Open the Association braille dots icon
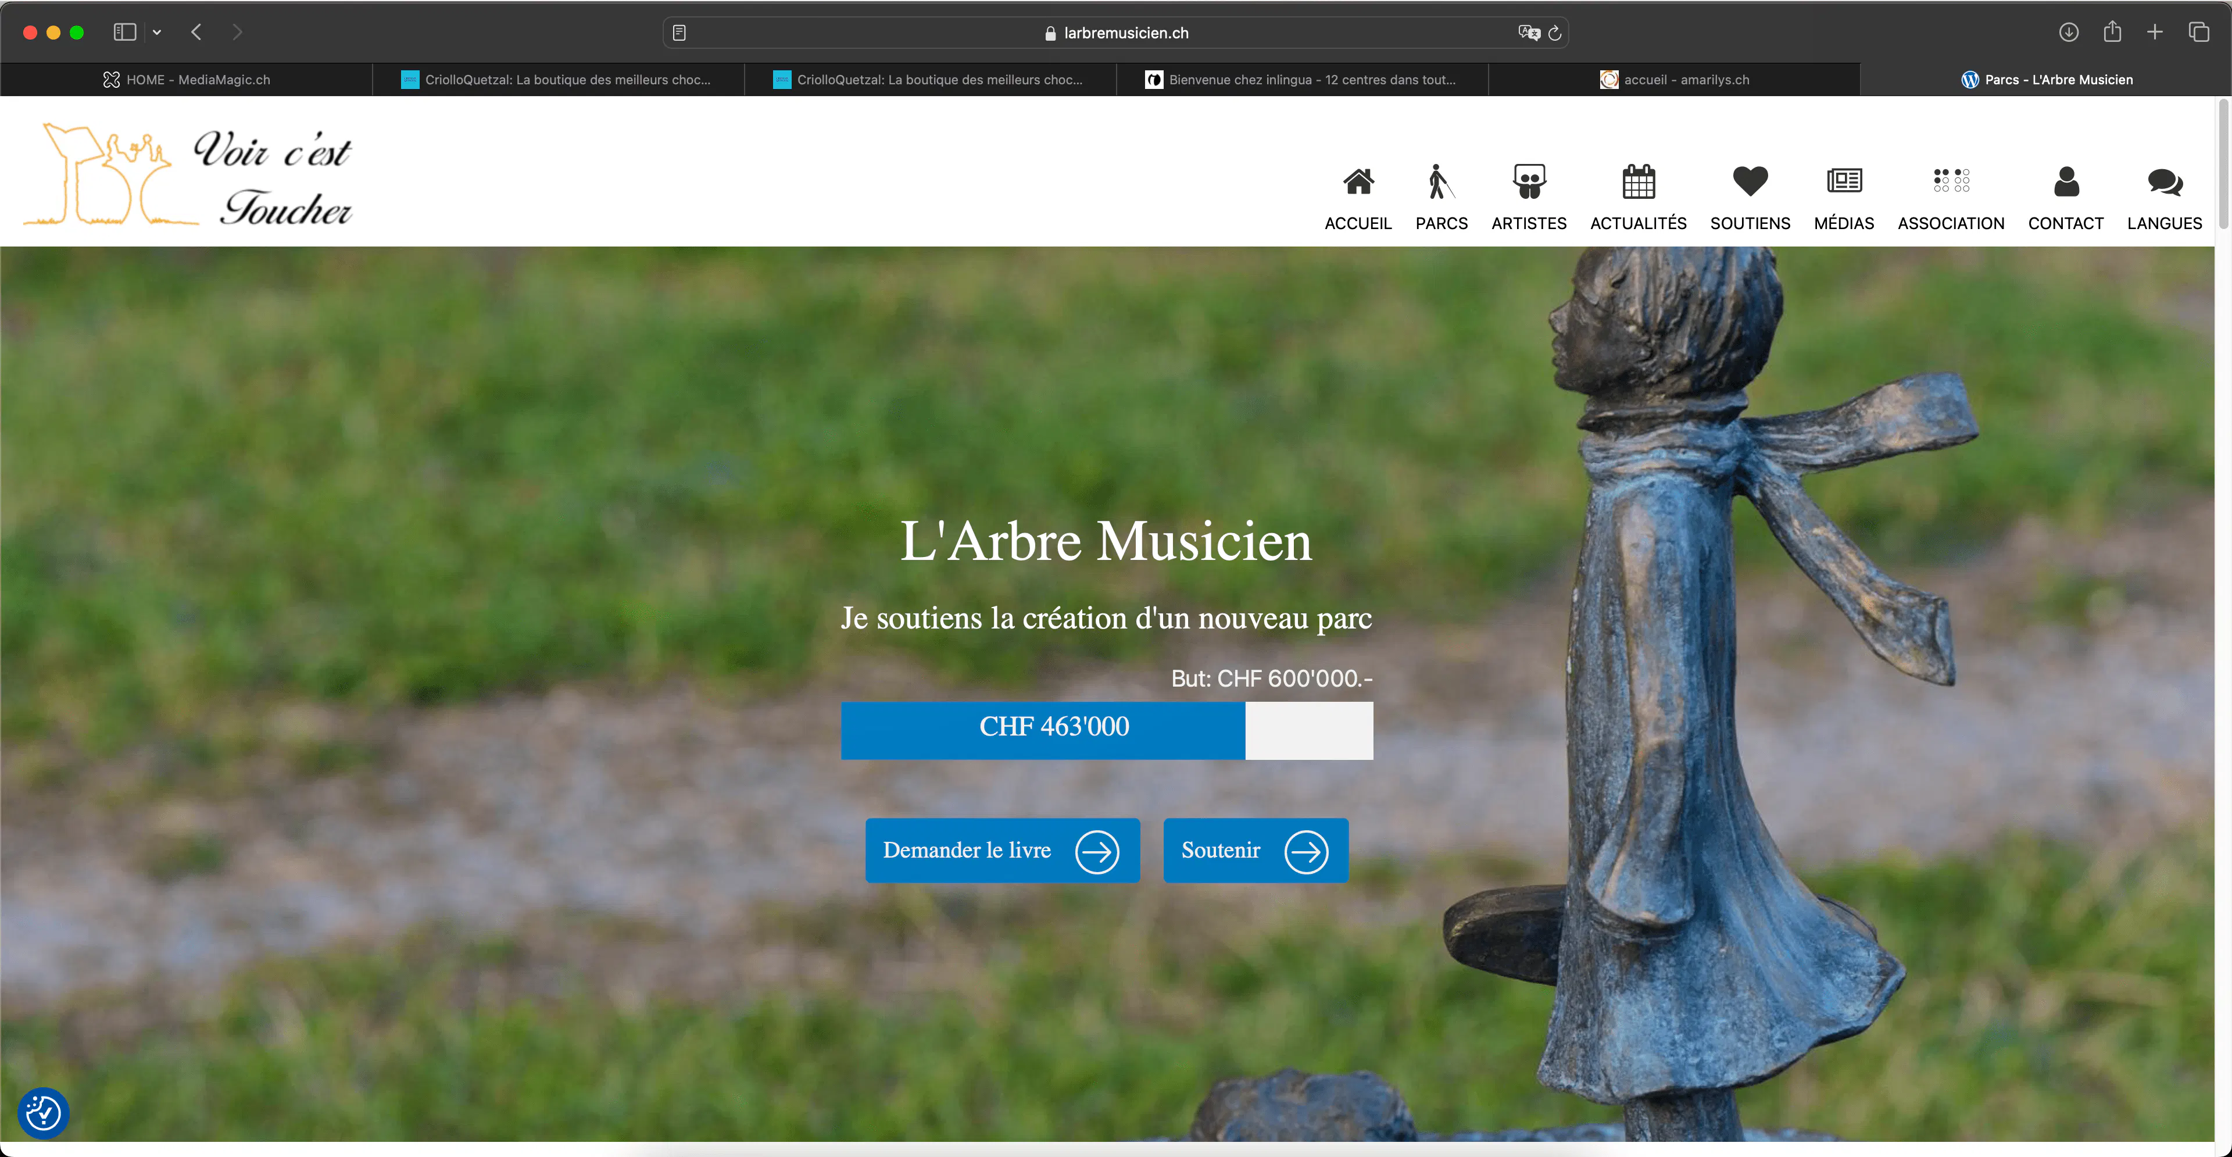The width and height of the screenshot is (2232, 1157). [x=1951, y=180]
